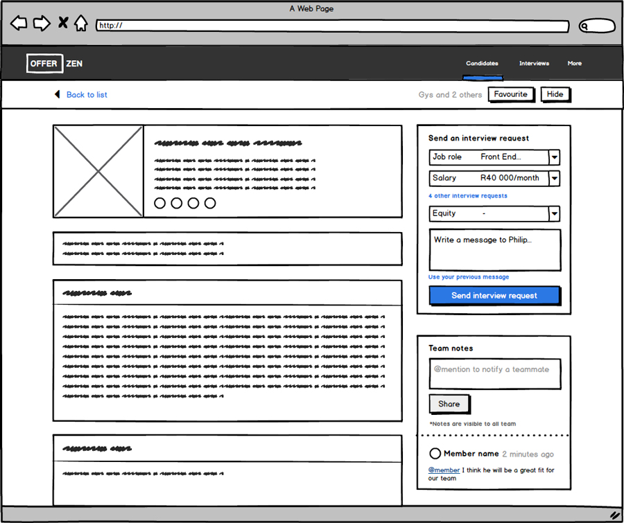The image size is (624, 523).
Task: Open the More menu
Action: click(x=575, y=63)
